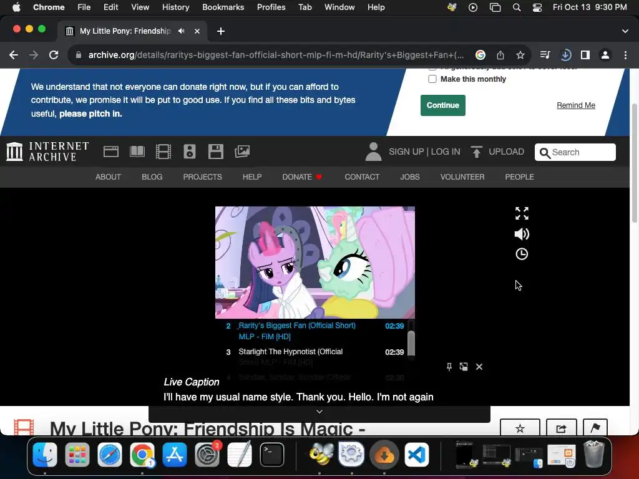Reload the page

coord(54,55)
